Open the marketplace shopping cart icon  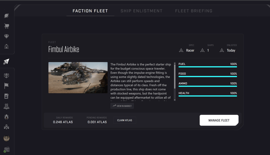tap(7, 26)
